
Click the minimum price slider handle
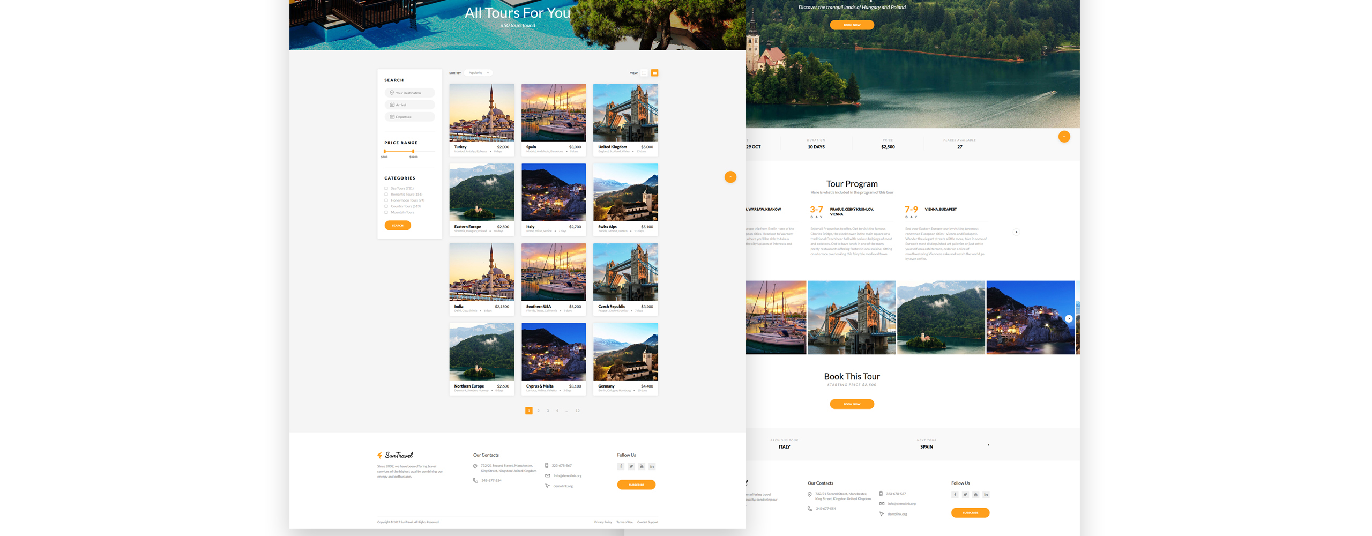[x=385, y=151]
